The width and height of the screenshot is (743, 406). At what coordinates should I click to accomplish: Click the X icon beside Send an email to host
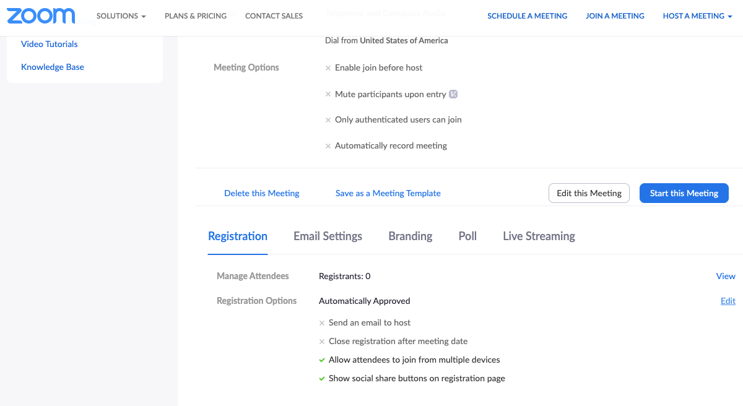point(322,323)
